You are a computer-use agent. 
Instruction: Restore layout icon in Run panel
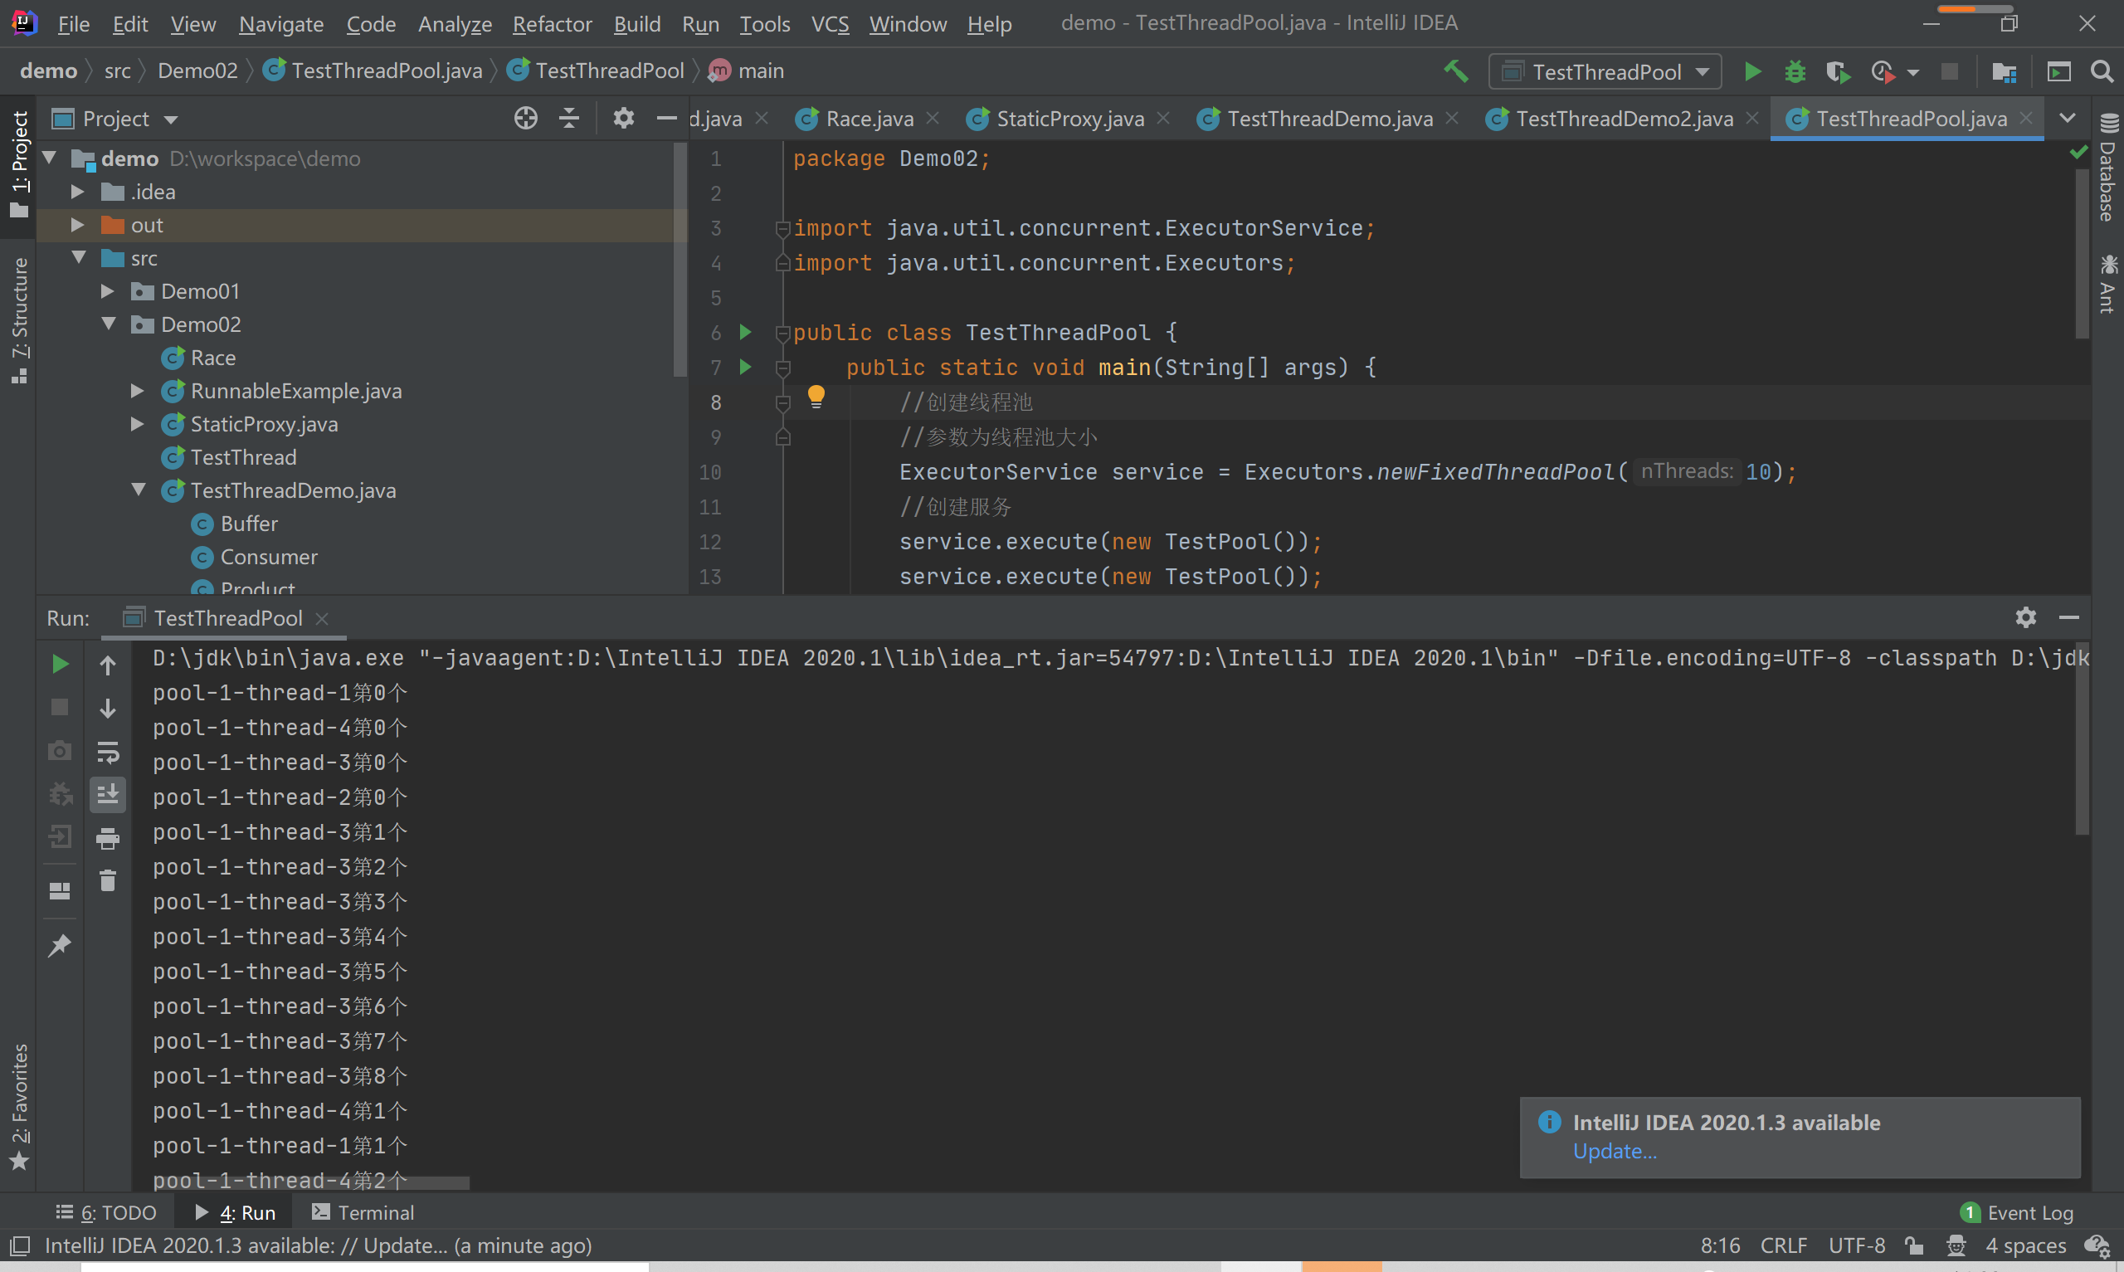tap(60, 890)
